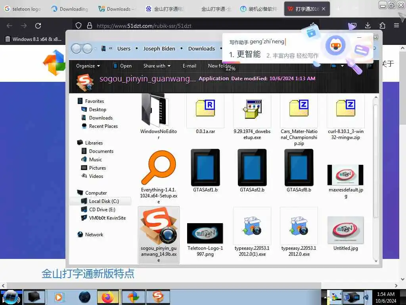Select 9.29.1974_dxwebsetup.exe installer icon
Viewport: 406px width, 305px height.
tap(252, 117)
